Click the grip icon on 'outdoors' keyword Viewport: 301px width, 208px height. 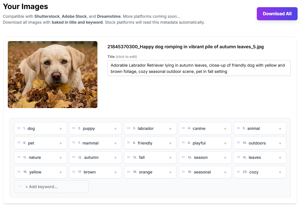(238, 143)
